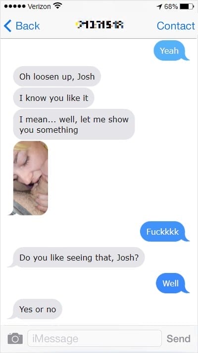This screenshot has width=198, height=353.
Task: Tap the Verizon carrier label
Action: 39,6
